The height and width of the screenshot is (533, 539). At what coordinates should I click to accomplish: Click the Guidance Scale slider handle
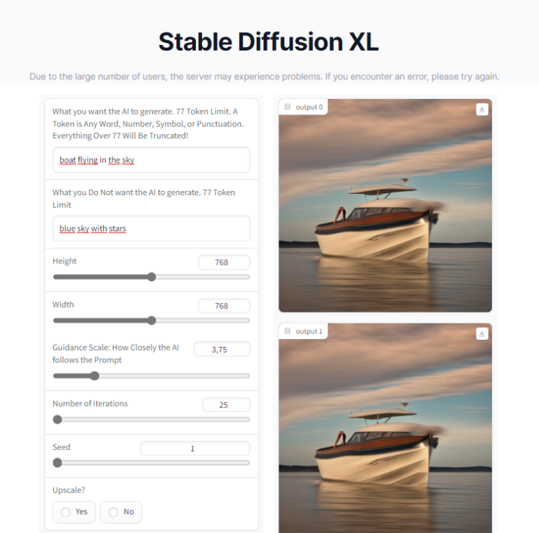point(95,376)
